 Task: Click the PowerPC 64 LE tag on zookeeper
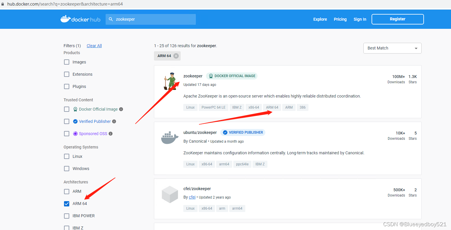214,107
